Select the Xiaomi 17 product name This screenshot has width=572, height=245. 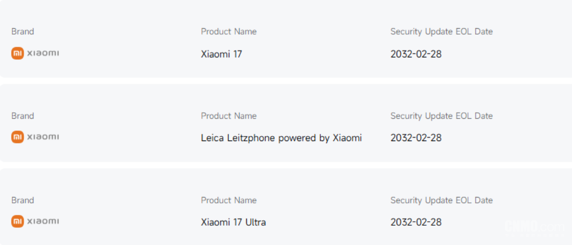click(x=221, y=54)
